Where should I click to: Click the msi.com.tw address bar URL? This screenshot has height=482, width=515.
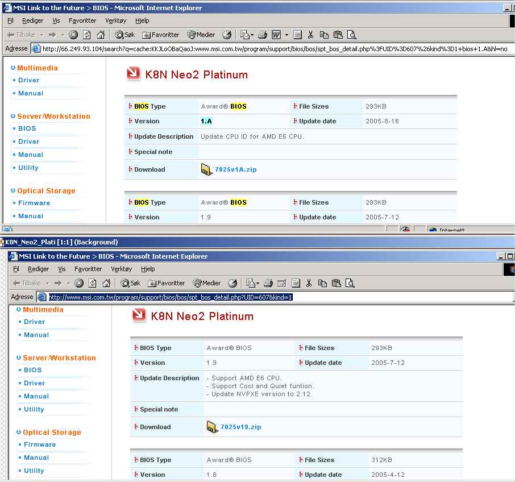171,297
